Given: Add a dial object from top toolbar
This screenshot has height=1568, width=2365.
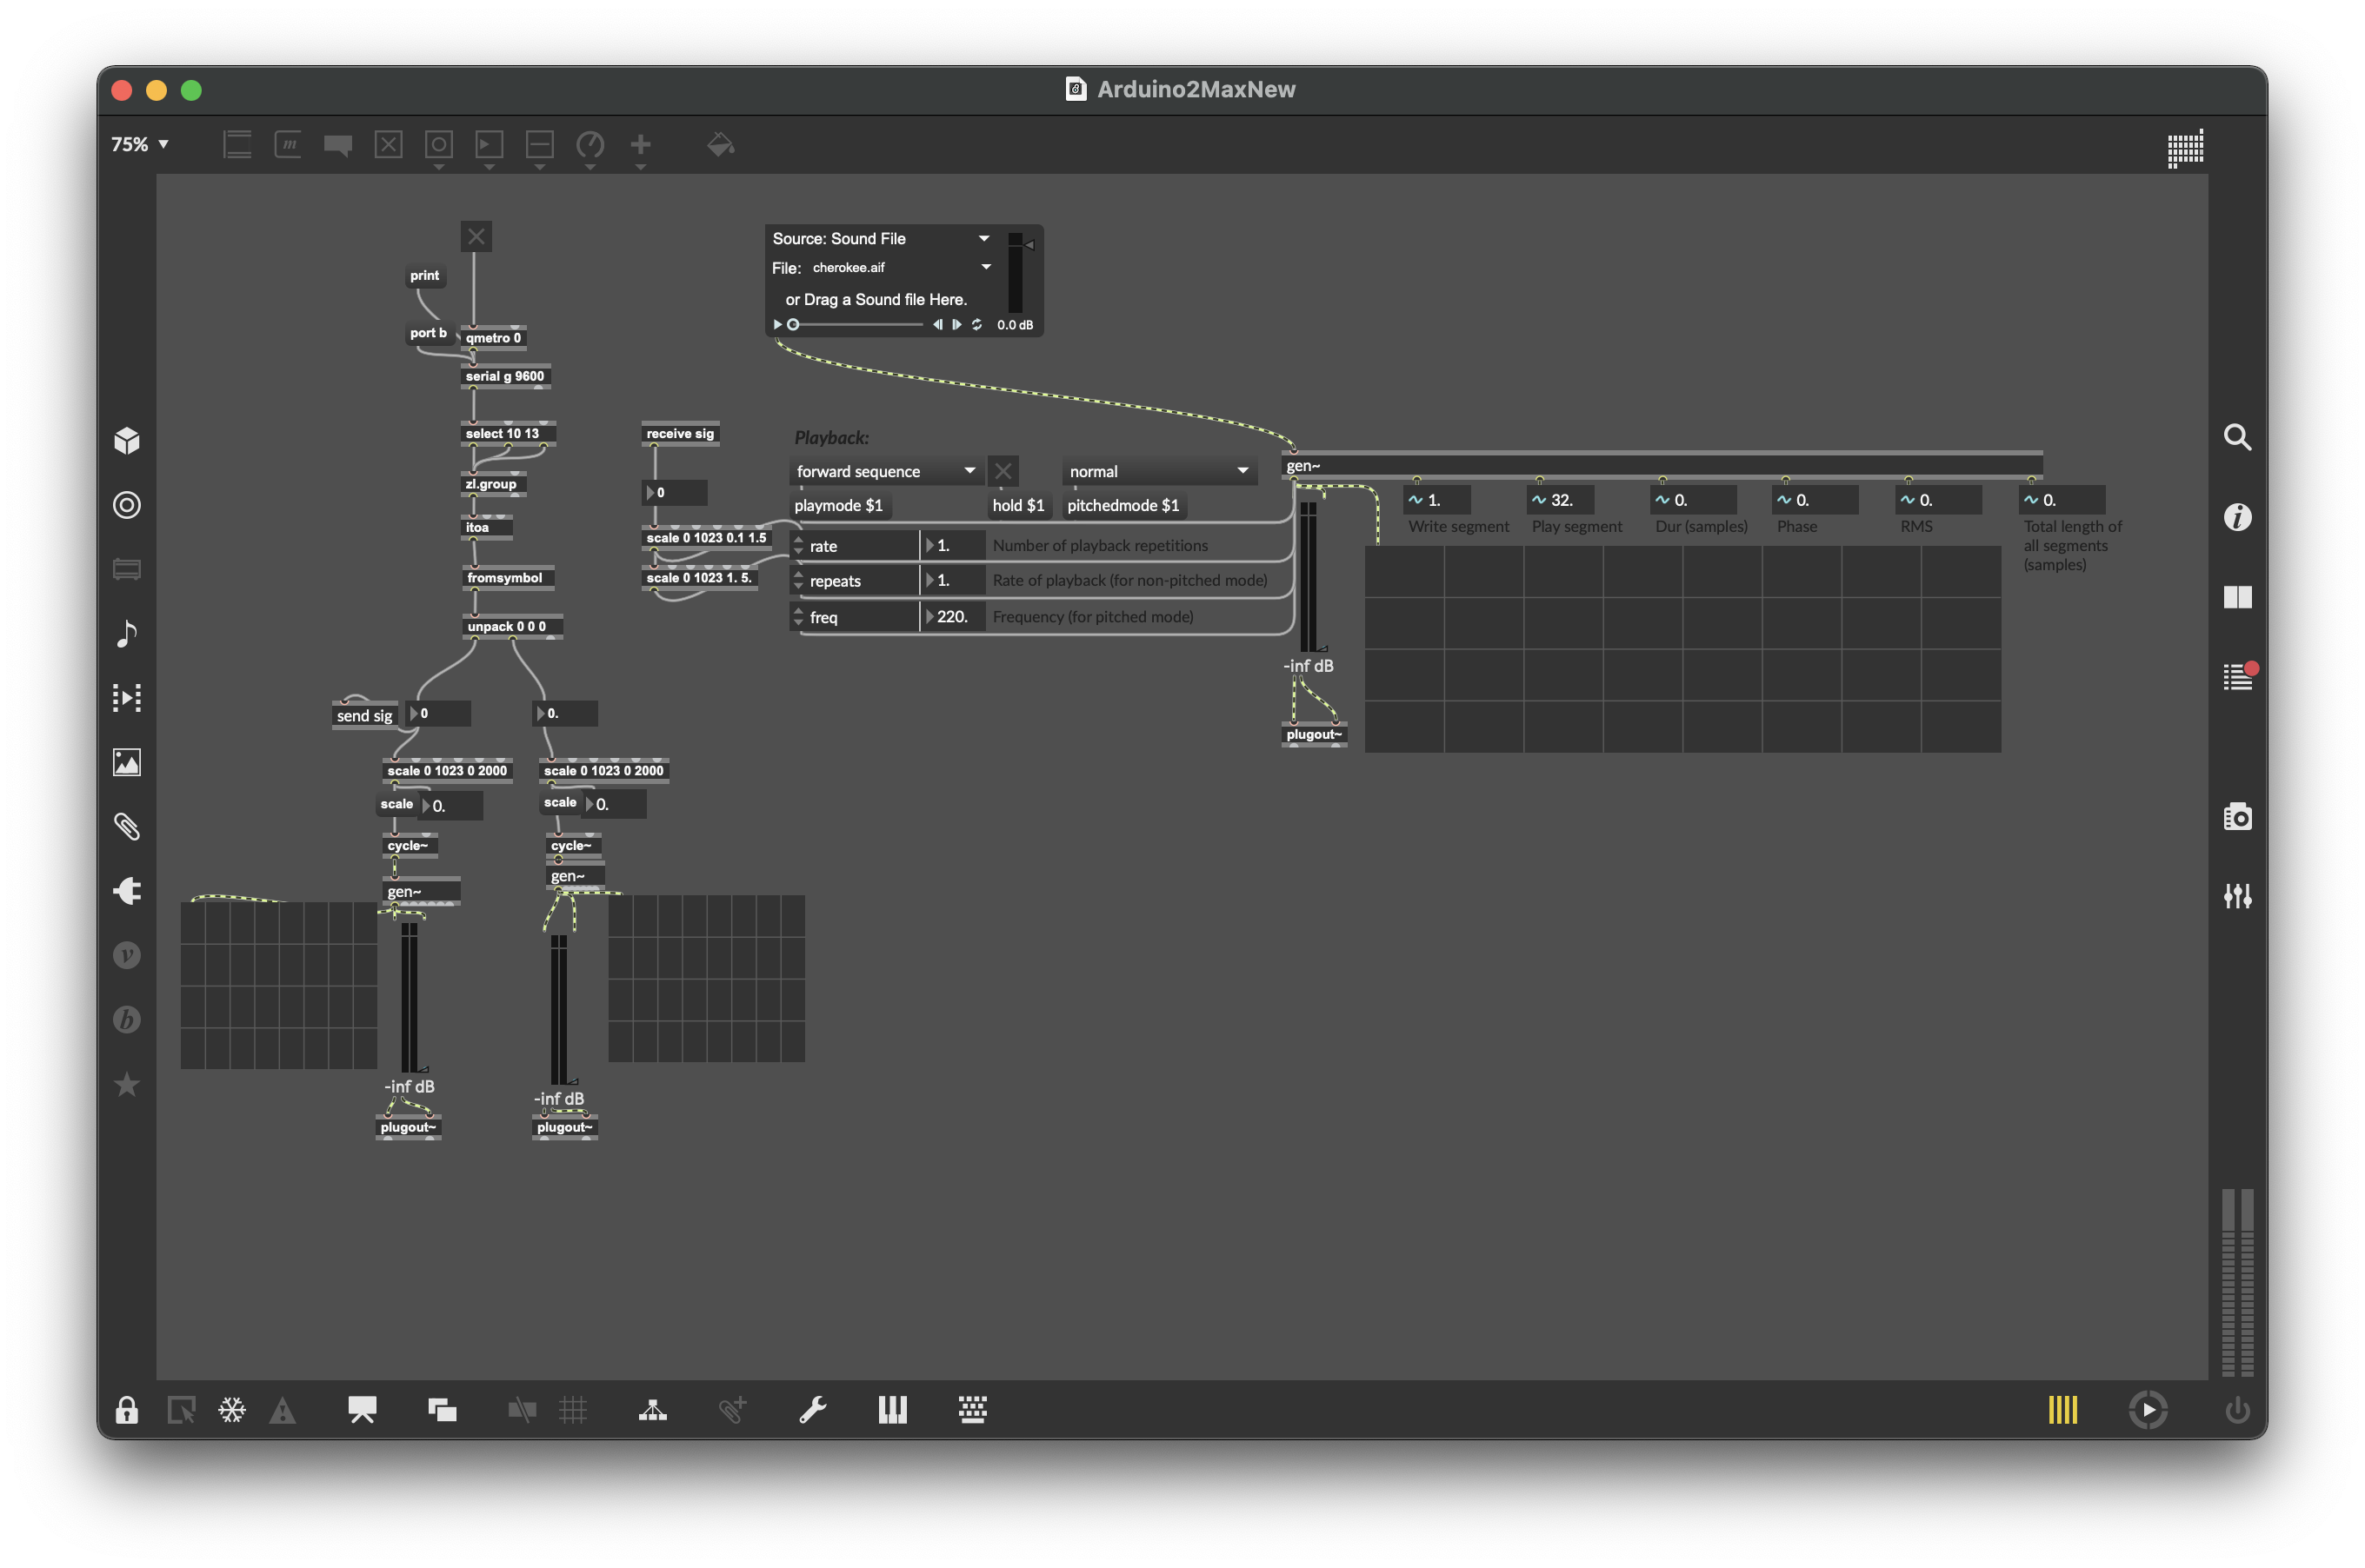Looking at the screenshot, I should point(590,145).
